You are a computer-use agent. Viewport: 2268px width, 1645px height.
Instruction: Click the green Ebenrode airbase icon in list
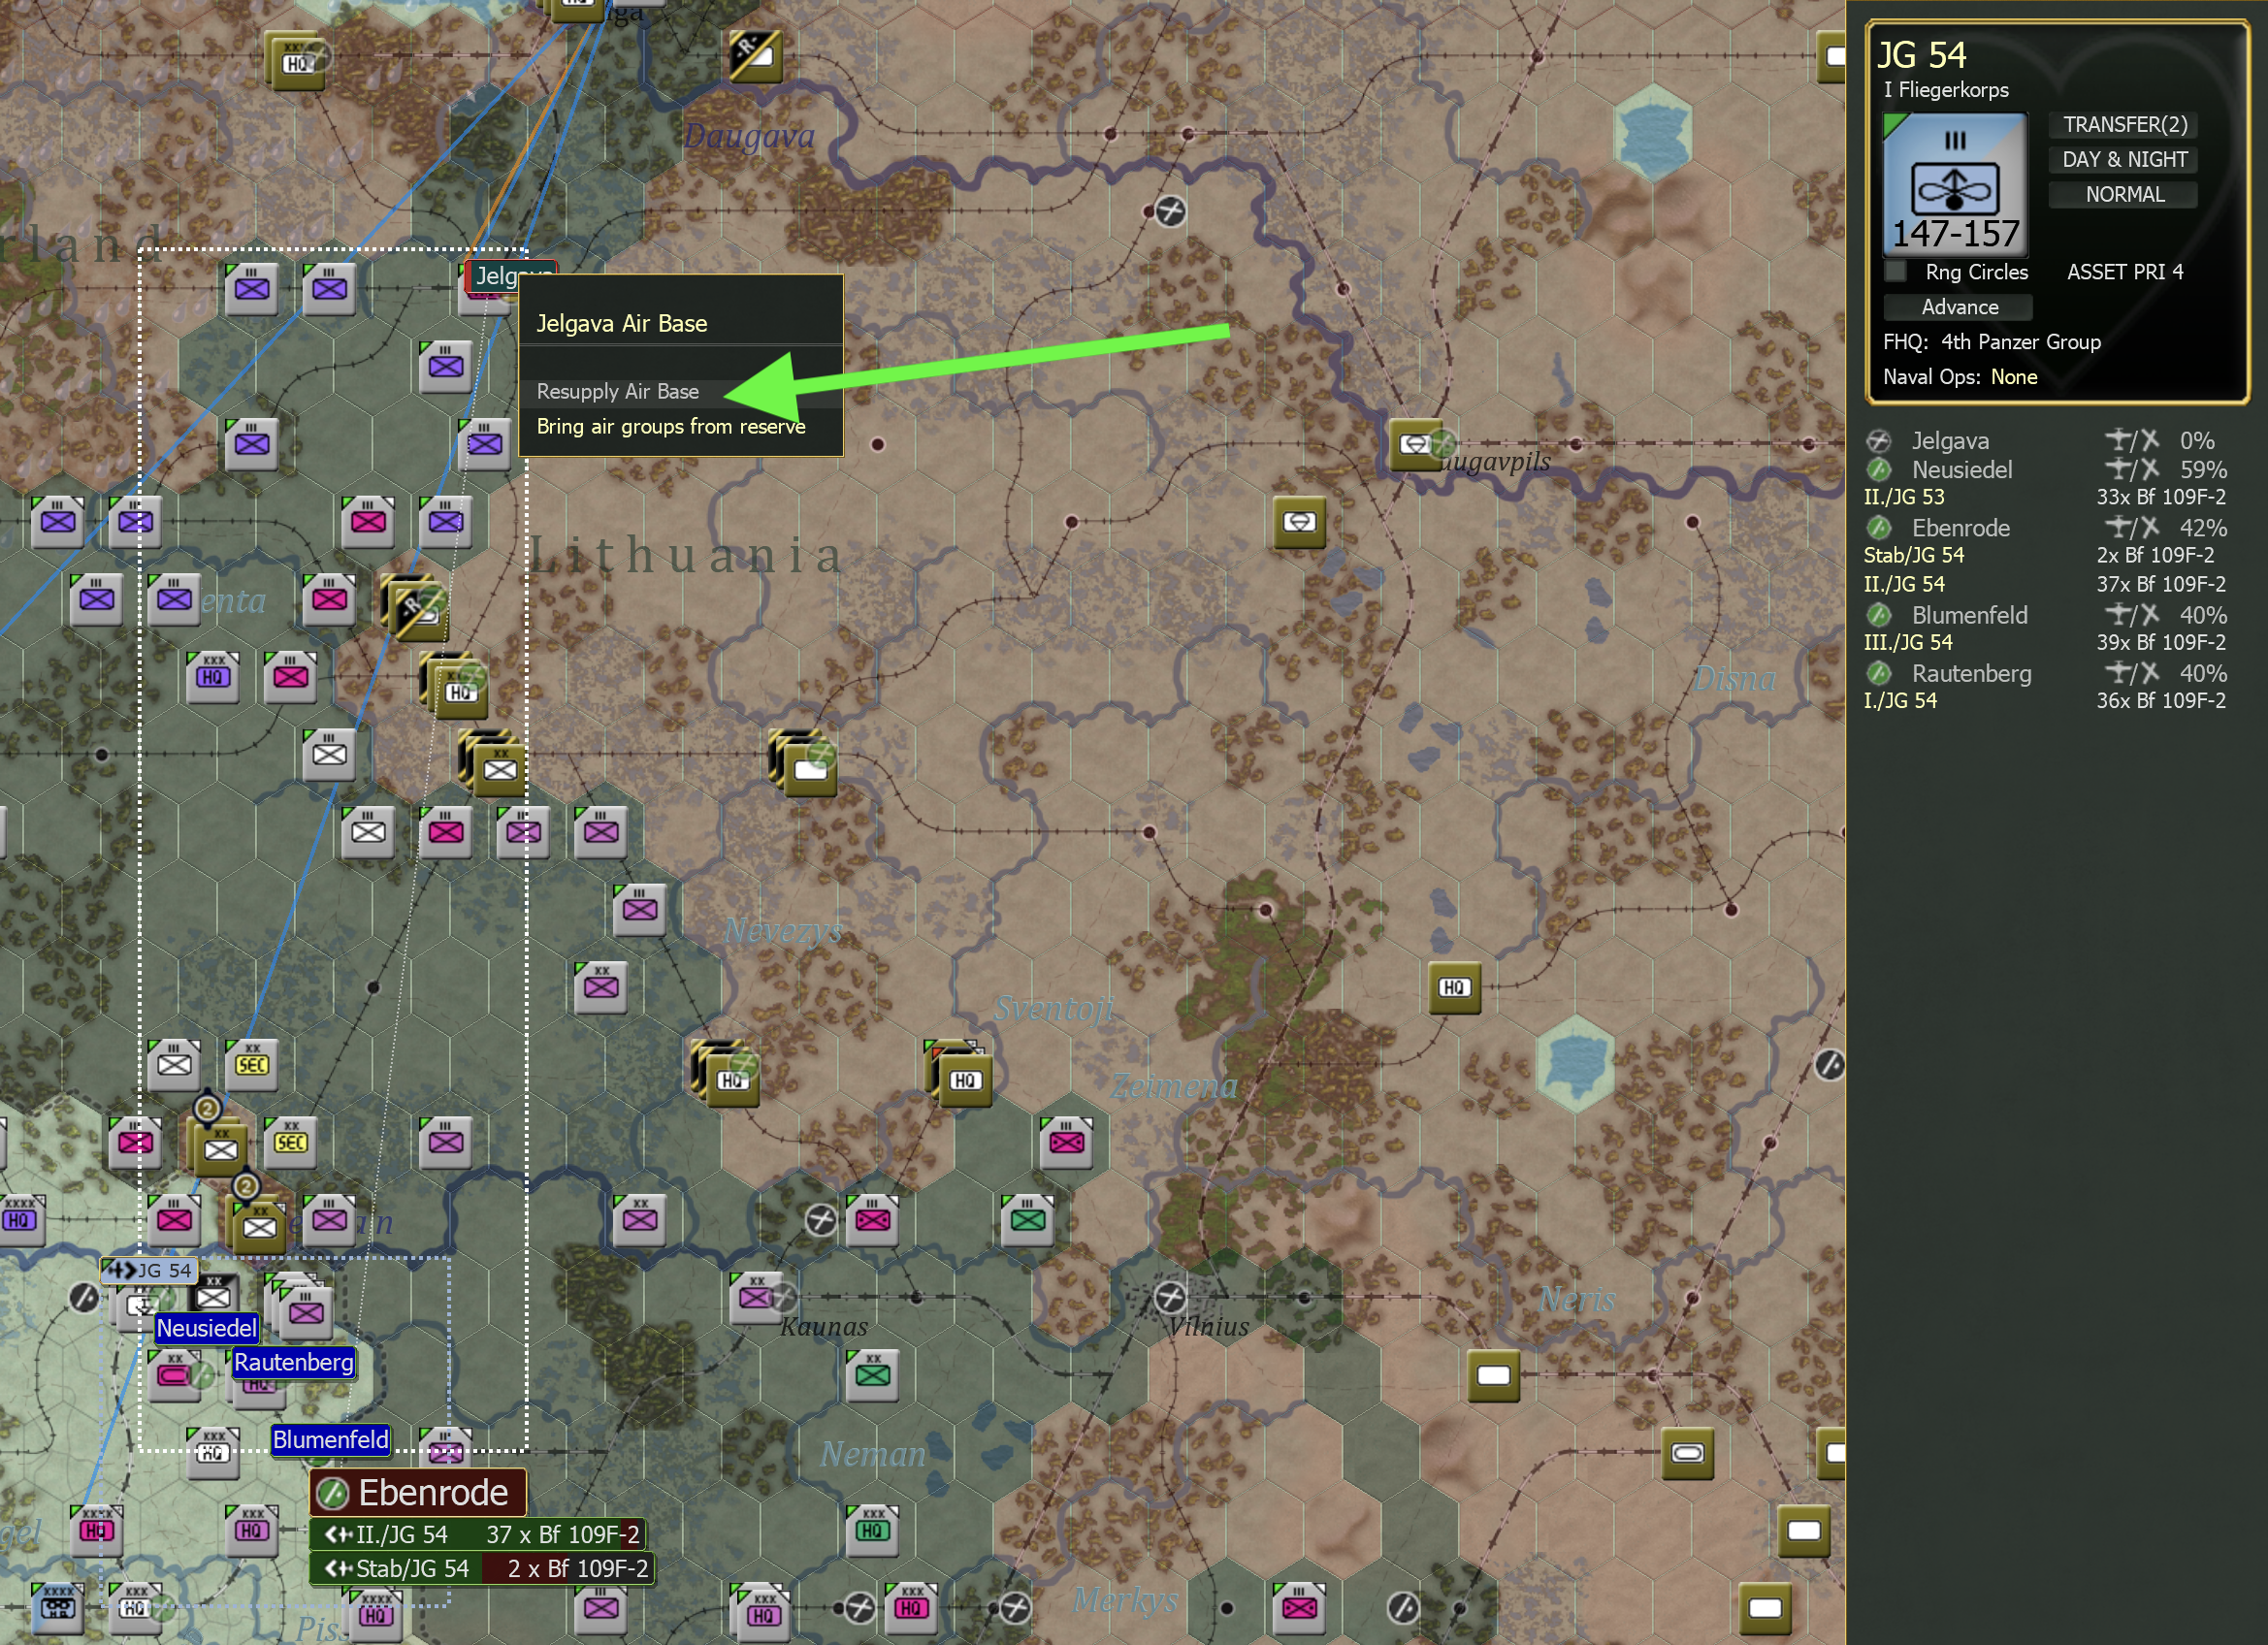[x=1878, y=528]
